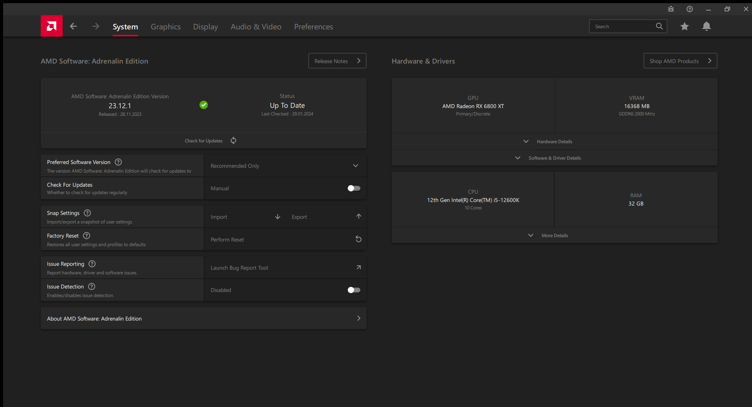Click the refresh icon beside Check for Updates
The image size is (752, 407).
233,140
